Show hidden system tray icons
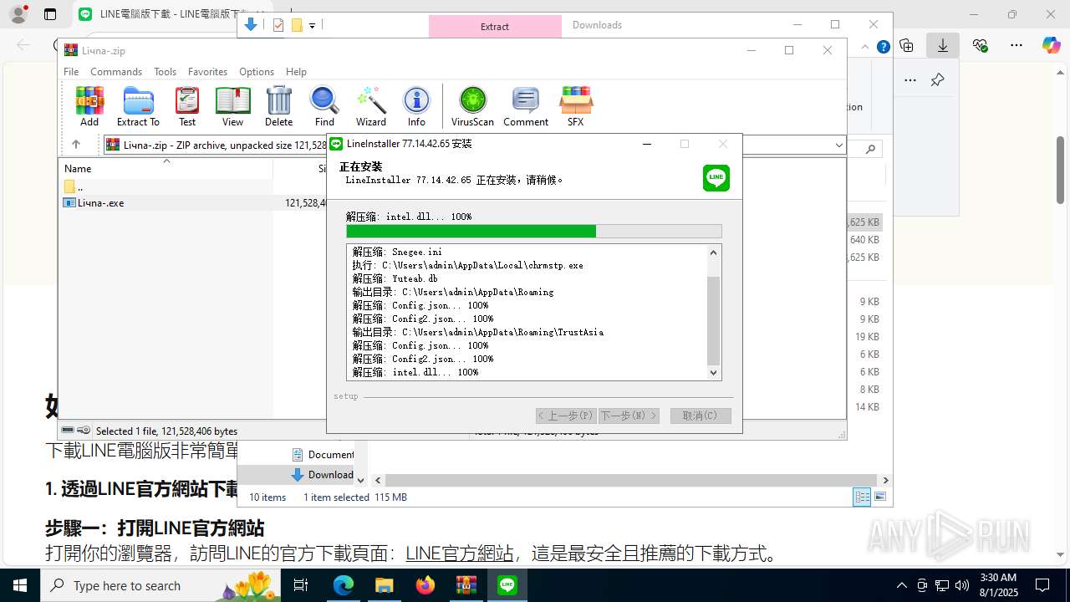Viewport: 1070px width, 602px height. 901,585
